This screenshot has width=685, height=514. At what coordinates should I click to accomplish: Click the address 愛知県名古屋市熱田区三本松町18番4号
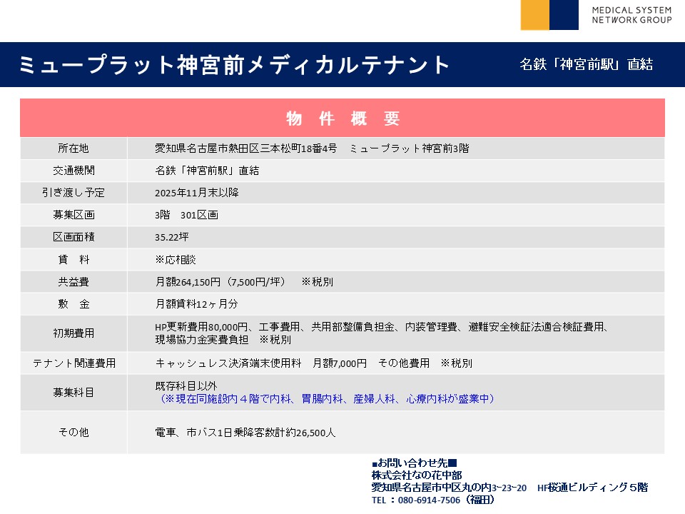[x=246, y=148]
